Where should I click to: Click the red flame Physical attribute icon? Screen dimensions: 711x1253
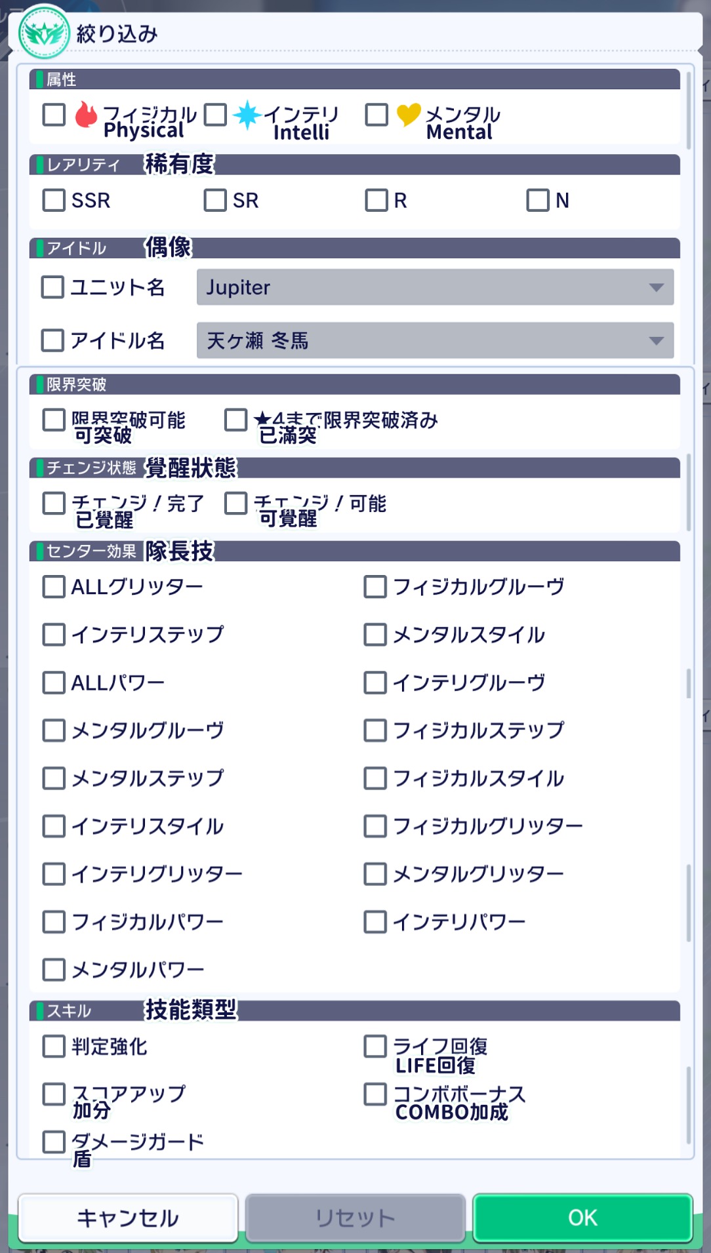85,114
